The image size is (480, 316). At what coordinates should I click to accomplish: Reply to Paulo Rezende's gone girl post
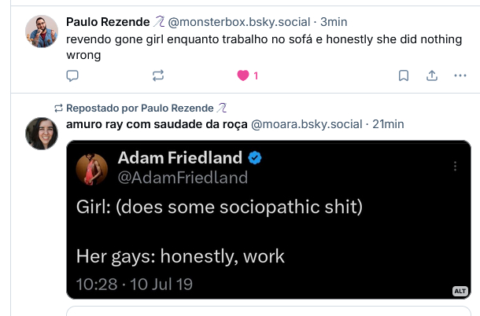[x=72, y=75]
